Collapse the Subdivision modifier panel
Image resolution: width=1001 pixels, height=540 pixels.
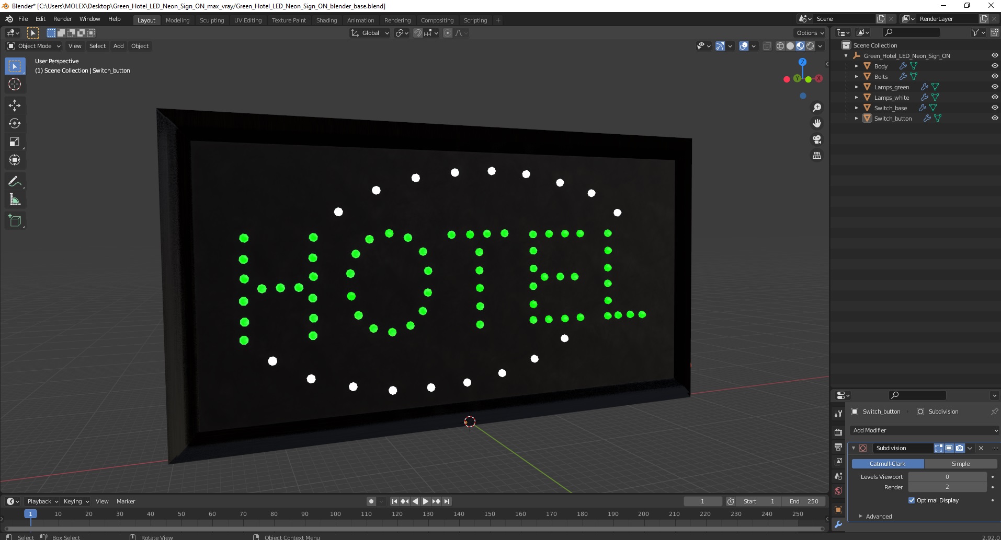pos(854,448)
